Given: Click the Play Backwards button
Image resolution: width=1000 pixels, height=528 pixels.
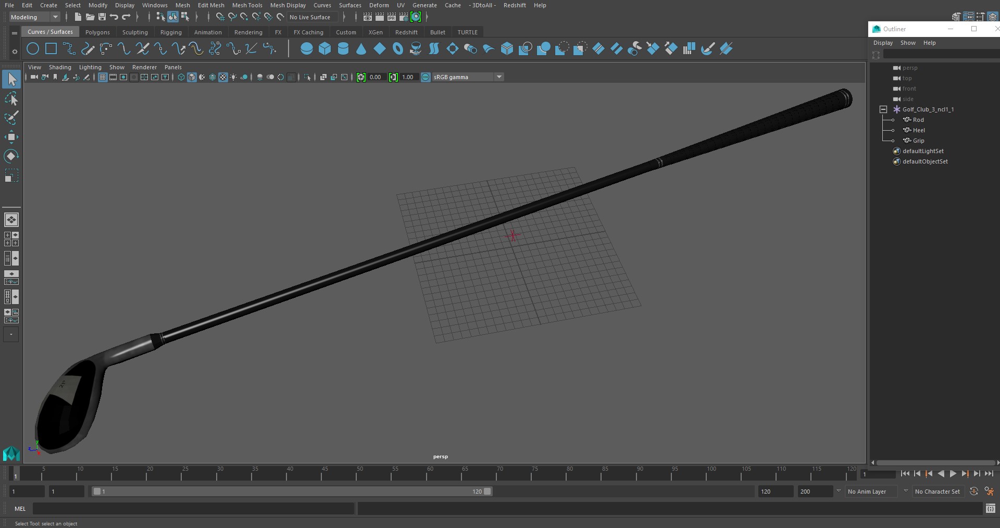Looking at the screenshot, I should coord(941,474).
